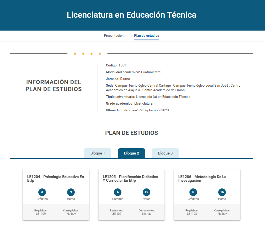The height and width of the screenshot is (226, 265).
Task: Click the 12 hours badge for LE1205
Action: [x=146, y=192]
